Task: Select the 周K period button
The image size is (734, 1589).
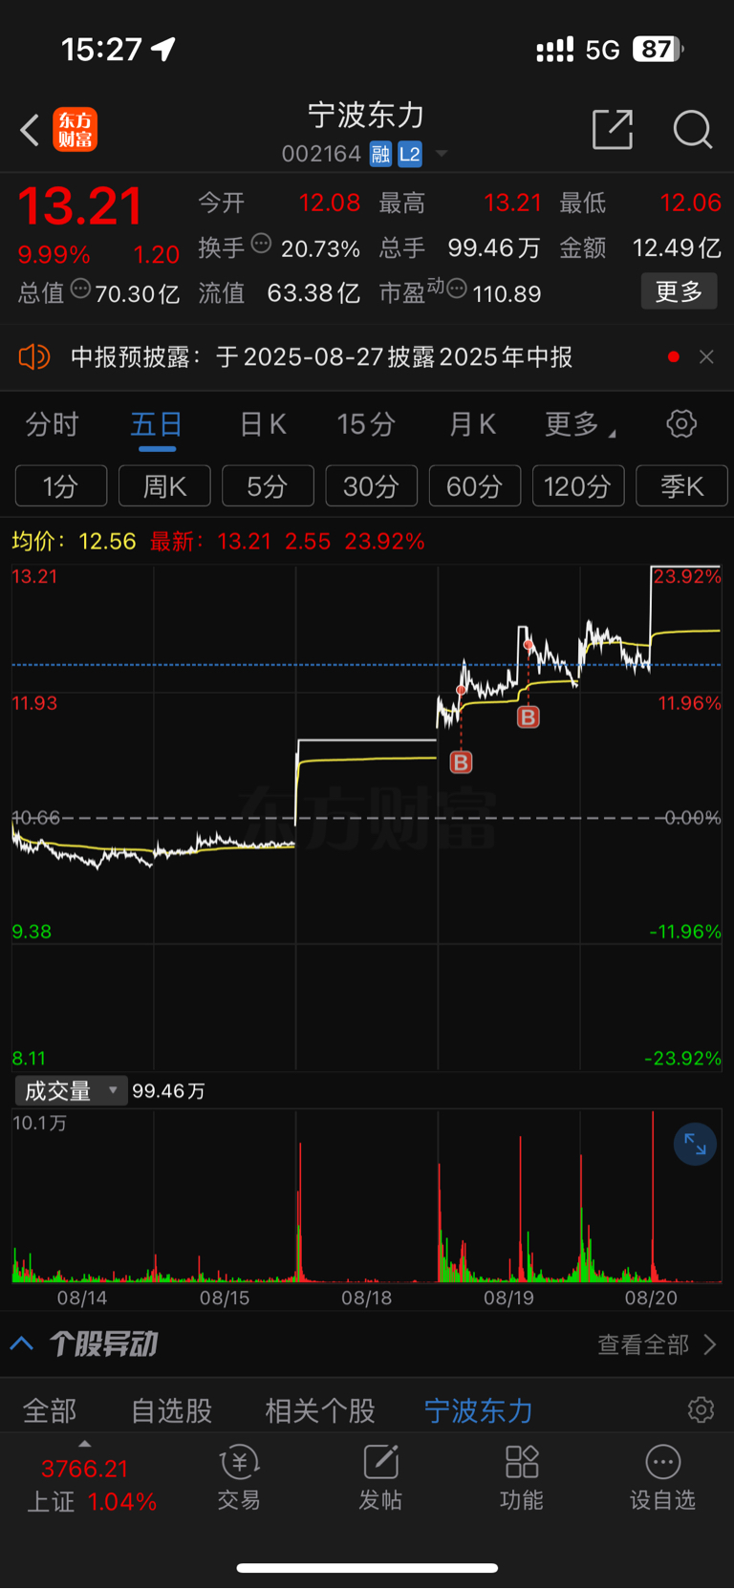Action: point(164,486)
